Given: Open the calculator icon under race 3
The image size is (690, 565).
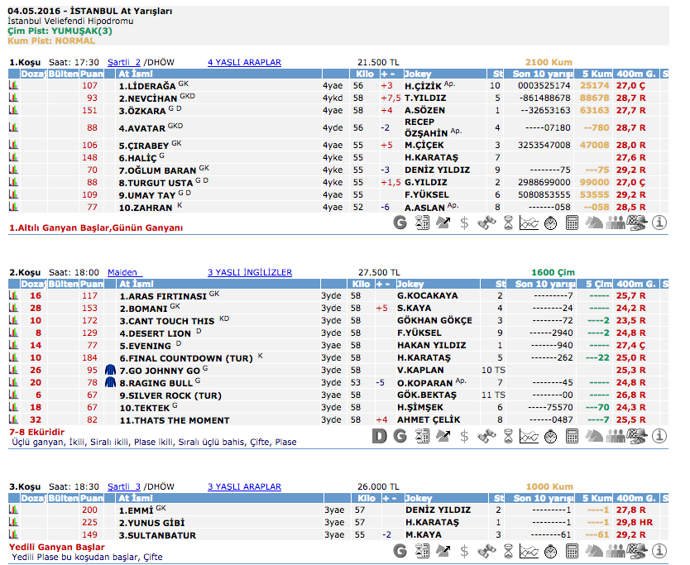Looking at the screenshot, I should click(573, 549).
